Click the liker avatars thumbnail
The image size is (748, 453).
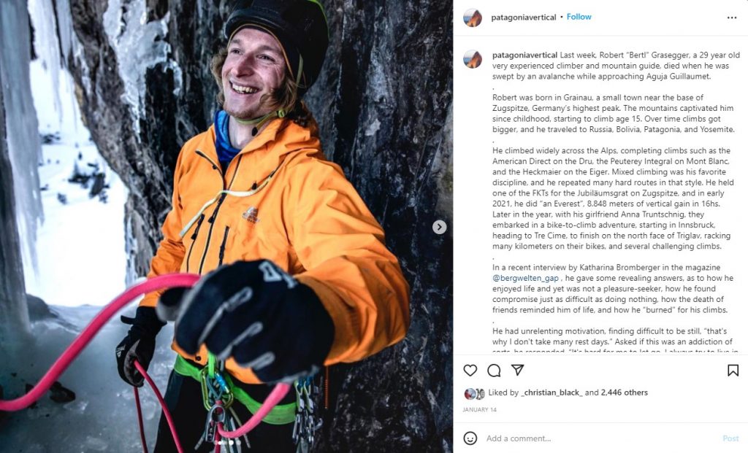pyautogui.click(x=474, y=393)
